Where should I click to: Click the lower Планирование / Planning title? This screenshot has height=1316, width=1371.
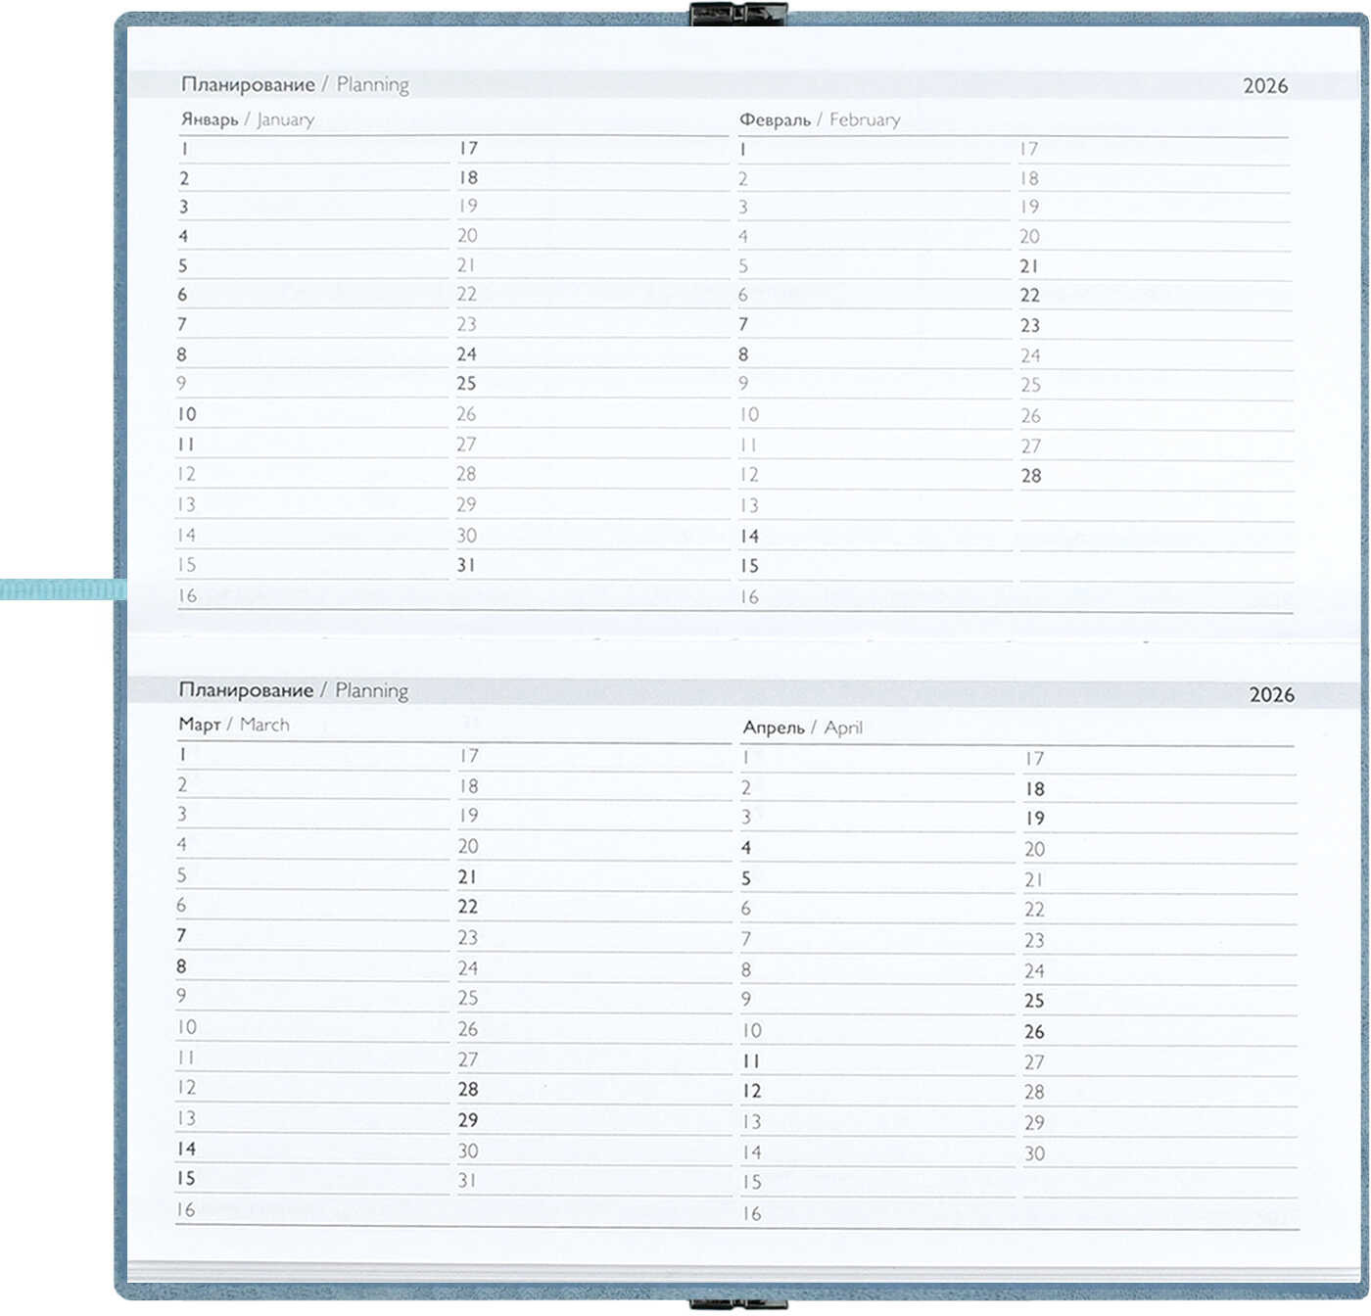coord(293,690)
